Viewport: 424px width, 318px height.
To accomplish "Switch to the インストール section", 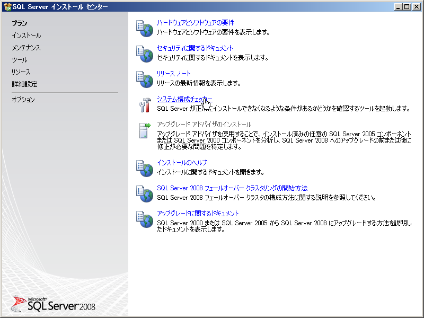I will click(x=26, y=36).
